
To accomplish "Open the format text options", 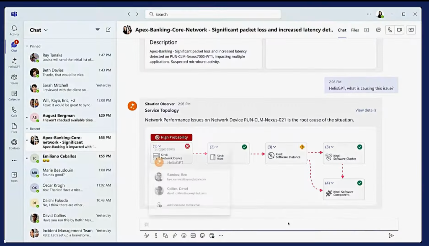I will click(147, 236).
